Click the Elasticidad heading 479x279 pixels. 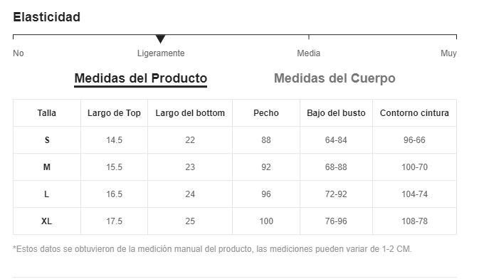(47, 17)
